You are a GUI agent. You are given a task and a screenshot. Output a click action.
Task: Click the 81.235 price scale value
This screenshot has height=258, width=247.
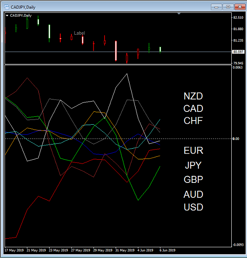(x=238, y=40)
